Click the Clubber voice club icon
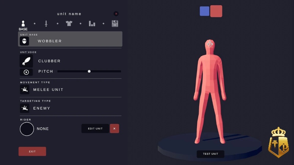The width and height of the screenshot is (294, 165). click(x=26, y=61)
